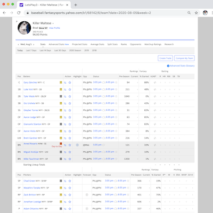Click the Killer Maltese team avatar
The height and width of the screenshot is (213, 213).
tap(24, 28)
